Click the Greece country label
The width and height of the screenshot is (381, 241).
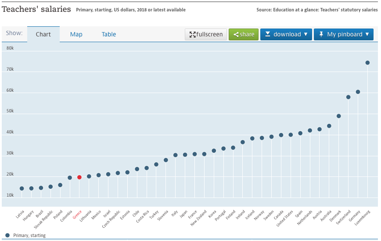click(77, 215)
